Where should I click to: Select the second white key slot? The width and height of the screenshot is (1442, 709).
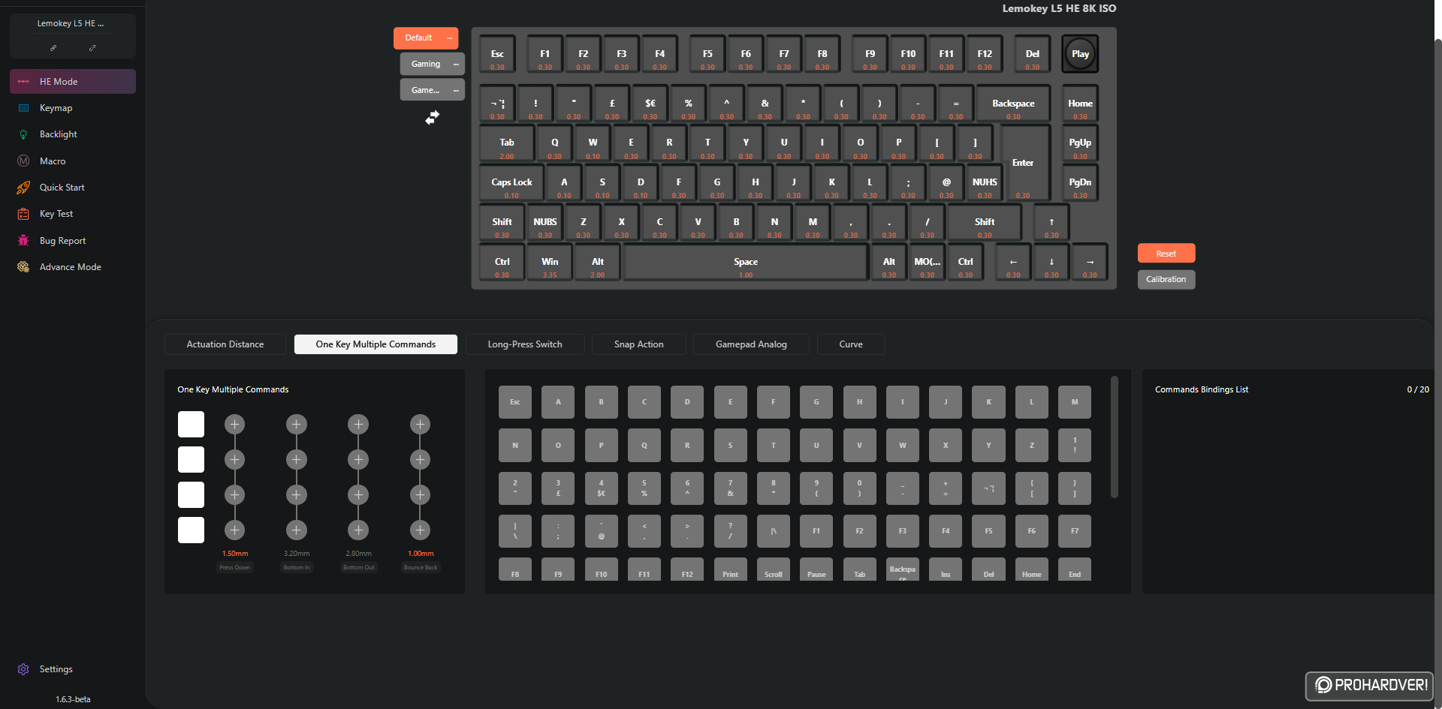click(x=191, y=459)
